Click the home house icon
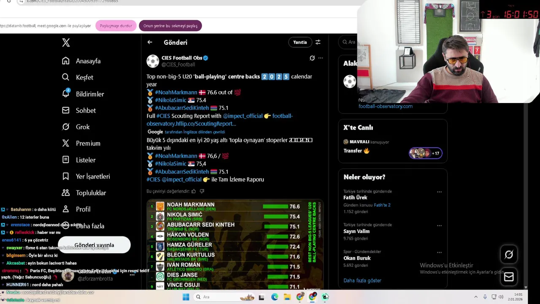Screen dimensions: 540x304 point(66,61)
